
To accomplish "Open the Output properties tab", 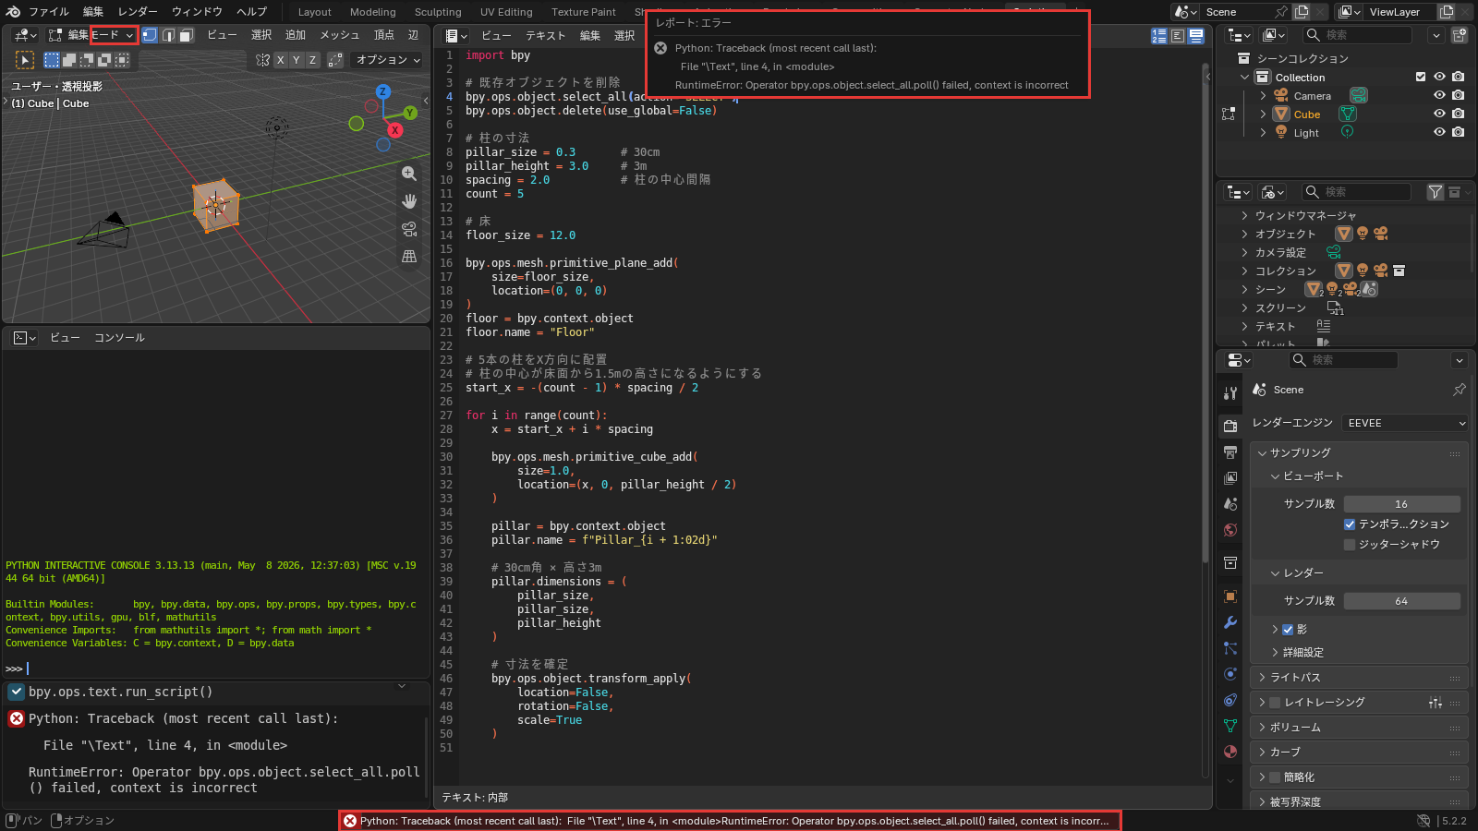I will pyautogui.click(x=1230, y=452).
